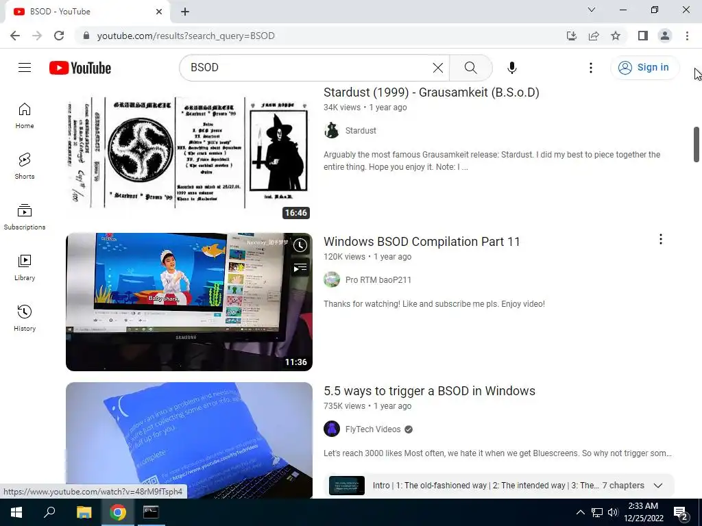Viewport: 702px width, 526px height.
Task: Open History in the sidebar
Action: (25, 318)
